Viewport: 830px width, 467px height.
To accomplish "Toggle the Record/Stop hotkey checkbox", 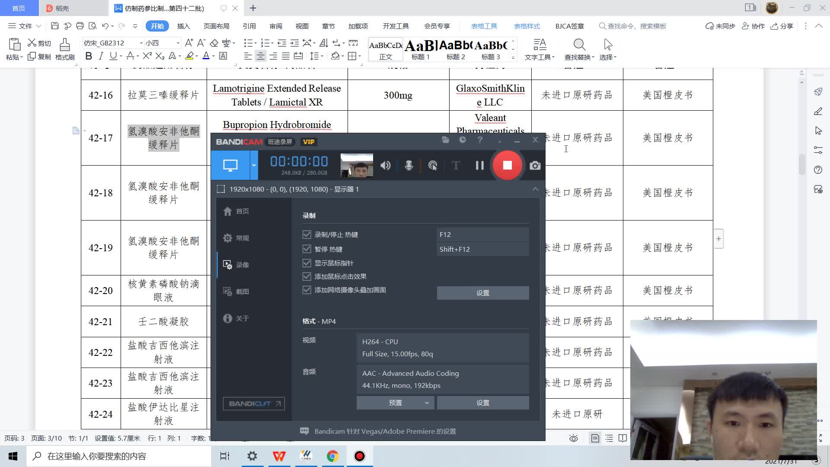I will pyautogui.click(x=307, y=234).
